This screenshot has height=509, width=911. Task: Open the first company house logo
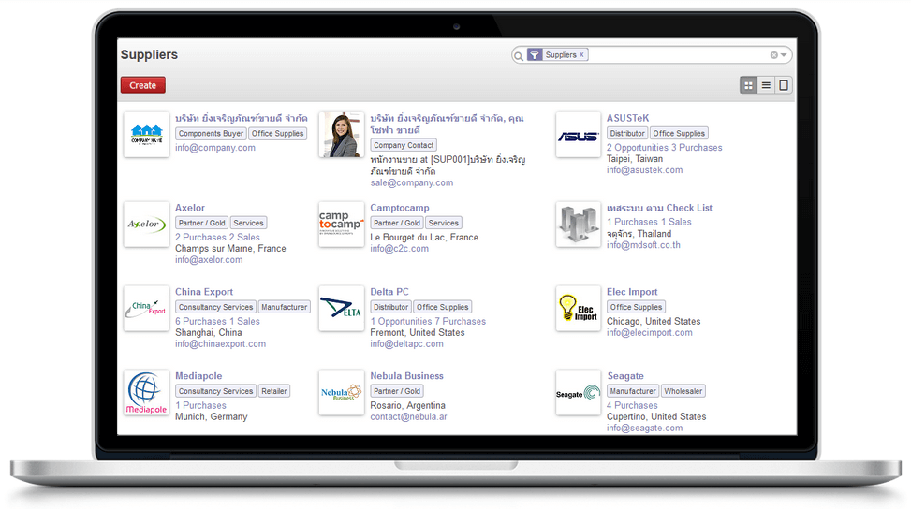pyautogui.click(x=146, y=135)
